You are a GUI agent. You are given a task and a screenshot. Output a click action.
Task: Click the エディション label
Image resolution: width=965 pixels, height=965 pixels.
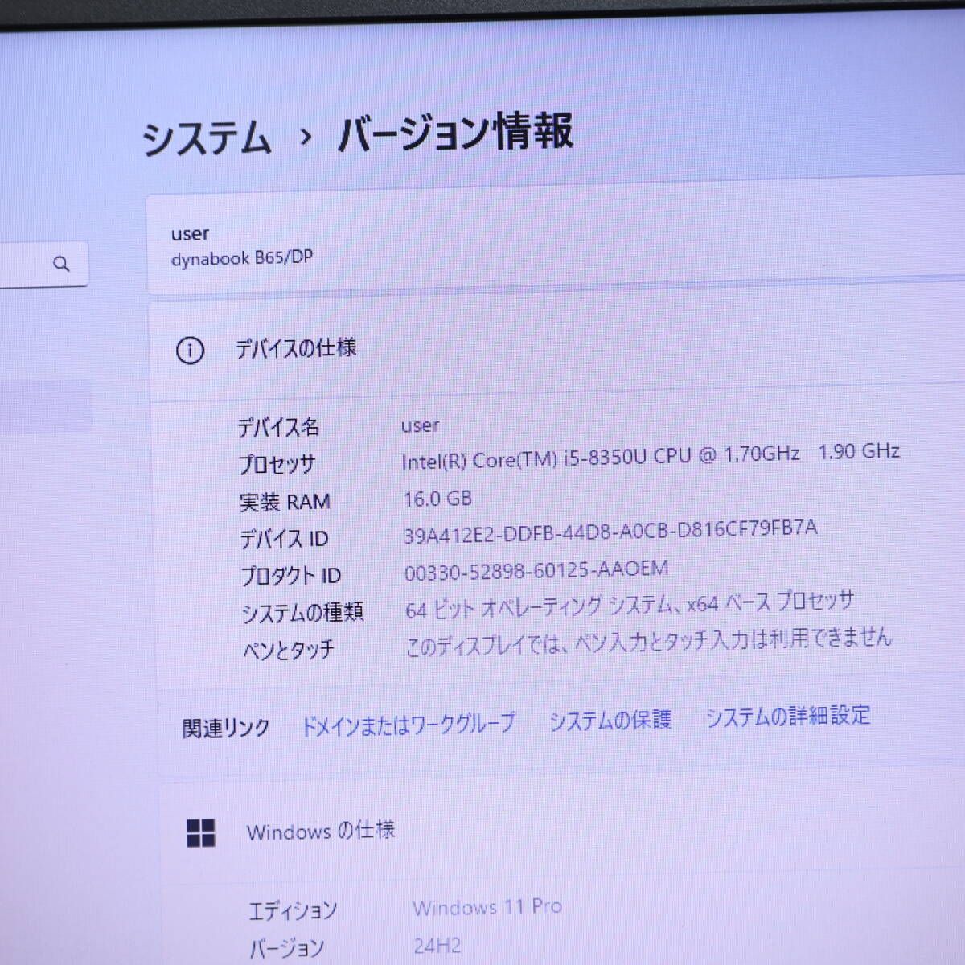coord(294,911)
